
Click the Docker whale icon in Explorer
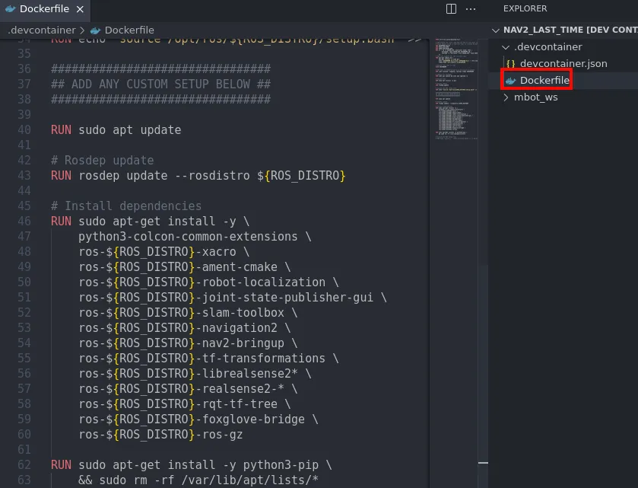[x=511, y=80]
